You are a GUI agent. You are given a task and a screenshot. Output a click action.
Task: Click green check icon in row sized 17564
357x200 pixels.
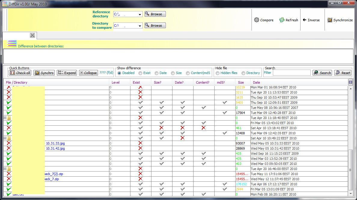click(9, 113)
